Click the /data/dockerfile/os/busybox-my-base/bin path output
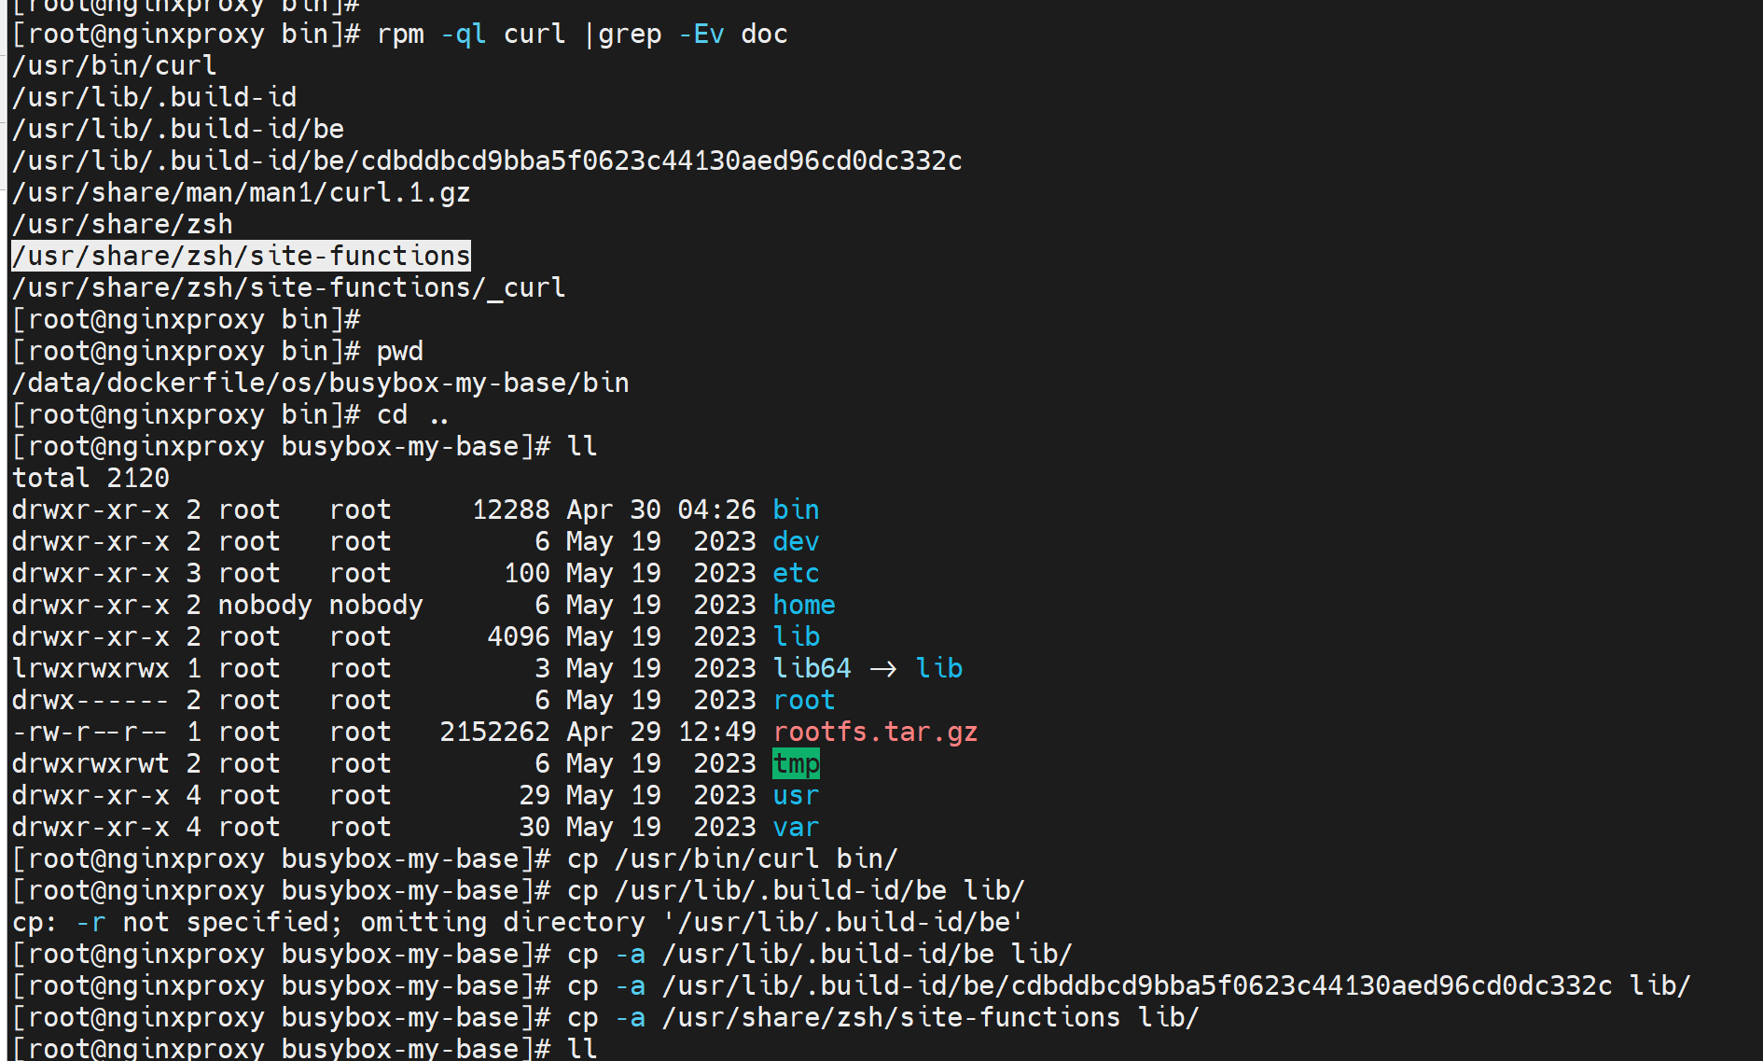Screen dimensions: 1763x1061 [x=320, y=383]
